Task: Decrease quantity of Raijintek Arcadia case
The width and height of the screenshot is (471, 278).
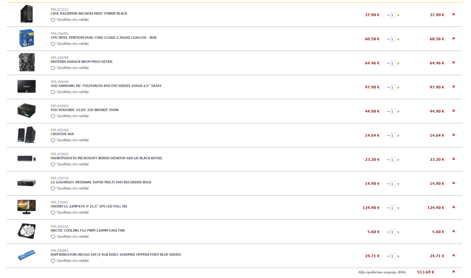Action: pos(389,15)
